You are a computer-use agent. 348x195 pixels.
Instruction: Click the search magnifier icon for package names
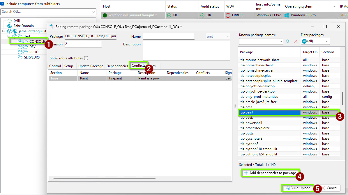288,41
